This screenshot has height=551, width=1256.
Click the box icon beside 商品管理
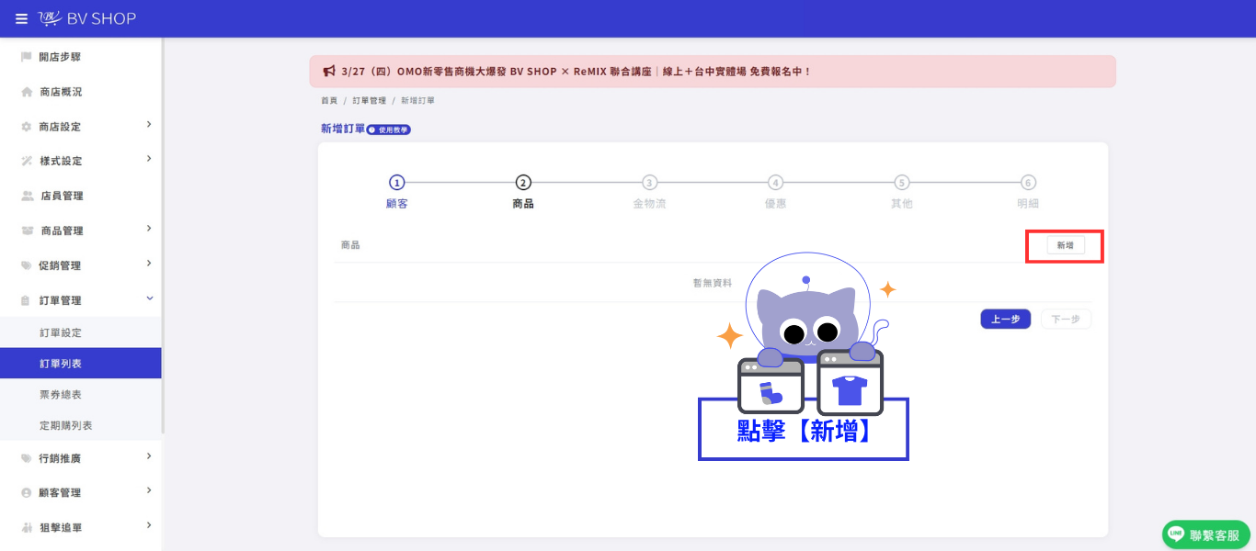(x=27, y=231)
